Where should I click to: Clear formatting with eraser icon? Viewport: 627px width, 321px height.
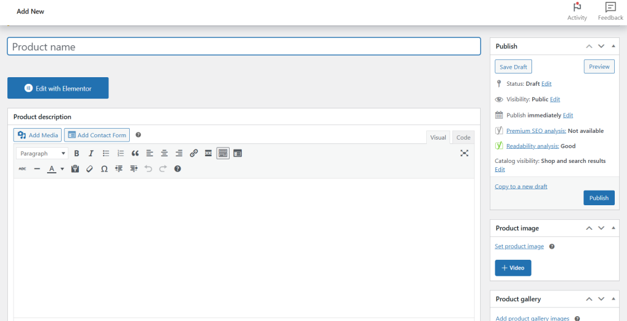89,169
